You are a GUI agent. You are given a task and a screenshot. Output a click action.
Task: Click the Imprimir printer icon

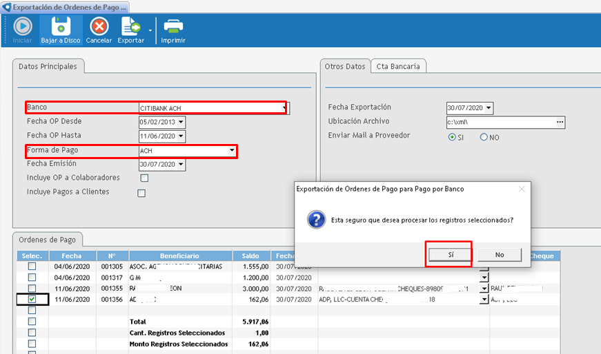pyautogui.click(x=173, y=27)
